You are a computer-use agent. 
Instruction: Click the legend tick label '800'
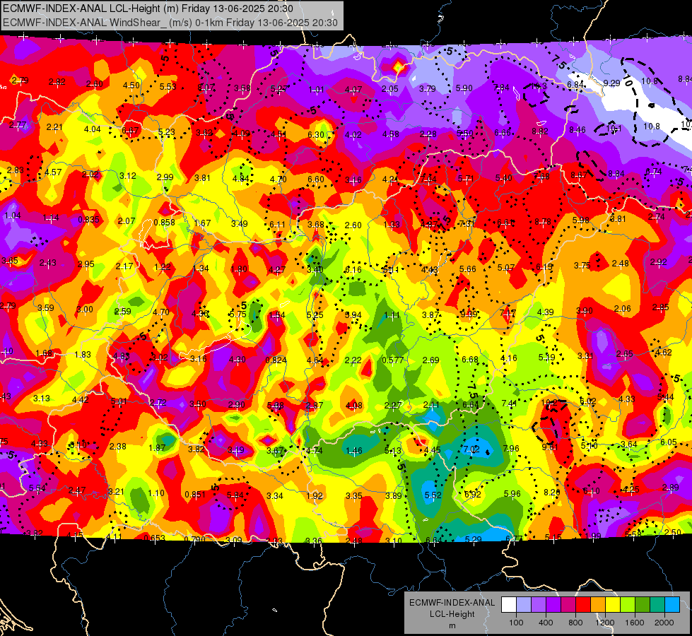click(x=575, y=623)
